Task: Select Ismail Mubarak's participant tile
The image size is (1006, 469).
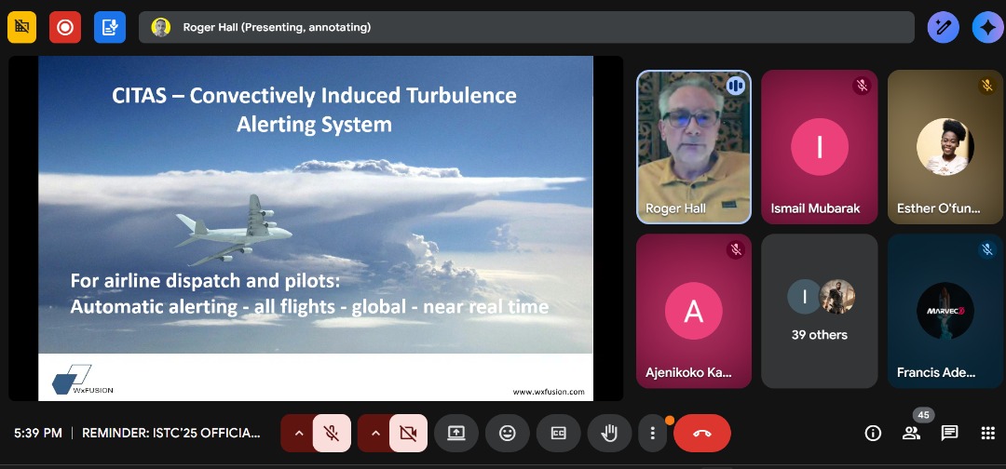Action: click(x=820, y=147)
